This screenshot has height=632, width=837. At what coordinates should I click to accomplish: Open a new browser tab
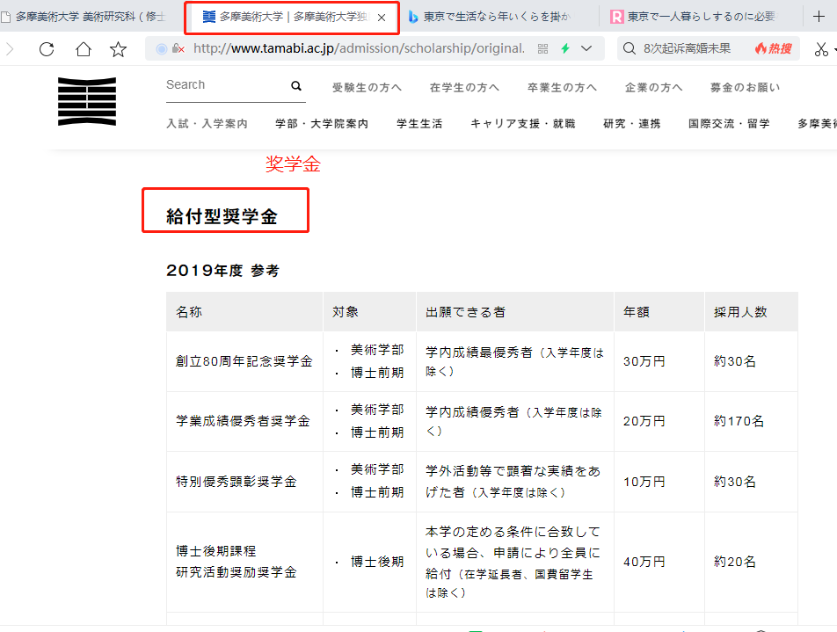click(x=819, y=17)
